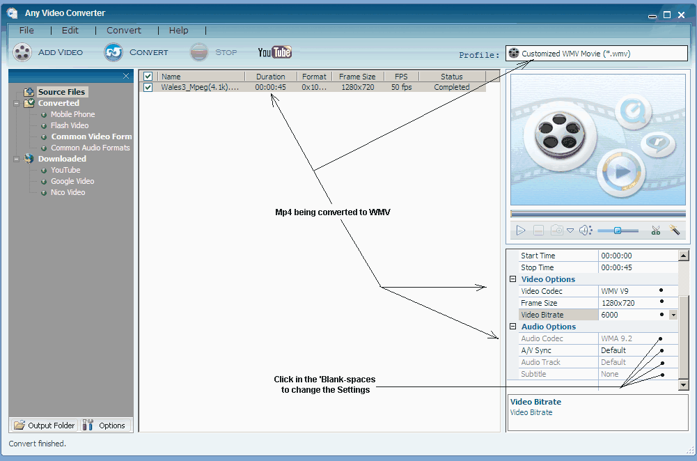The width and height of the screenshot is (697, 461).
Task: Play the video preview
Action: point(520,230)
